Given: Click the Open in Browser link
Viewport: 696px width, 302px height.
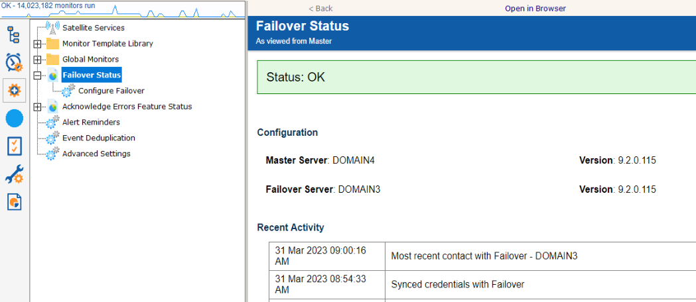Looking at the screenshot, I should (535, 9).
